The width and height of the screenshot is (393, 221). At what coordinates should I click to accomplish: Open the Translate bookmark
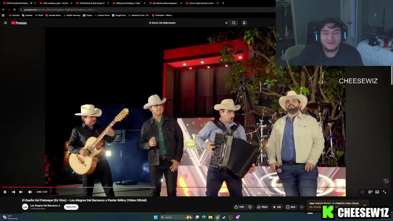coord(27,15)
